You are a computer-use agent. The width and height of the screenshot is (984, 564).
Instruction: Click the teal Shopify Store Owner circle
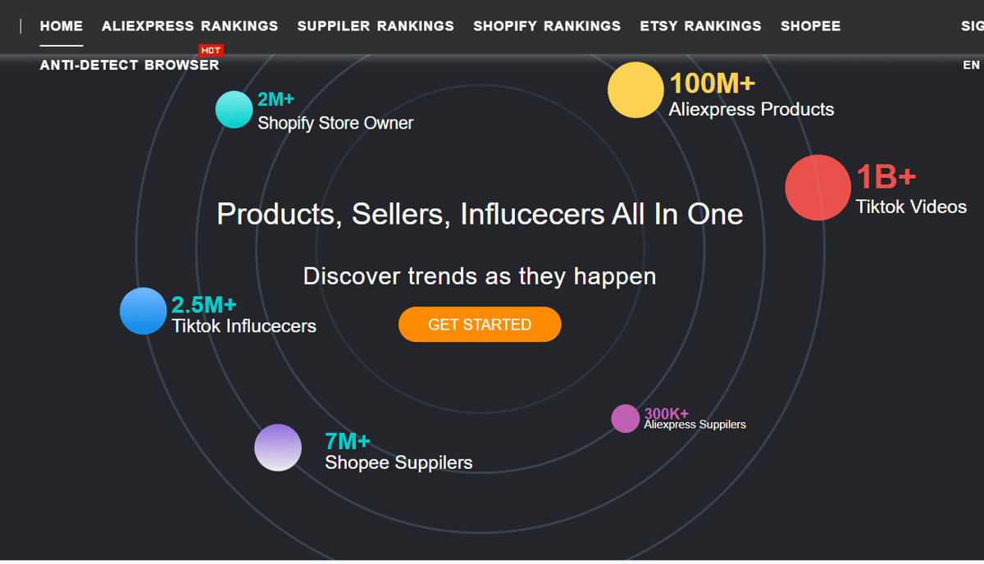(234, 110)
